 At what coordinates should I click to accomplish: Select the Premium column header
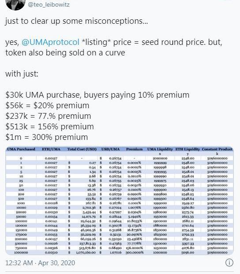134,149
